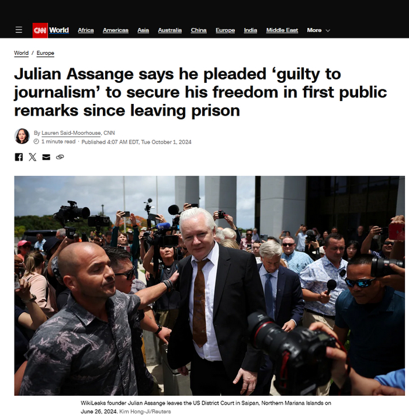This screenshot has height=418, width=409.
Task: Share article via email icon
Action: tap(46, 157)
